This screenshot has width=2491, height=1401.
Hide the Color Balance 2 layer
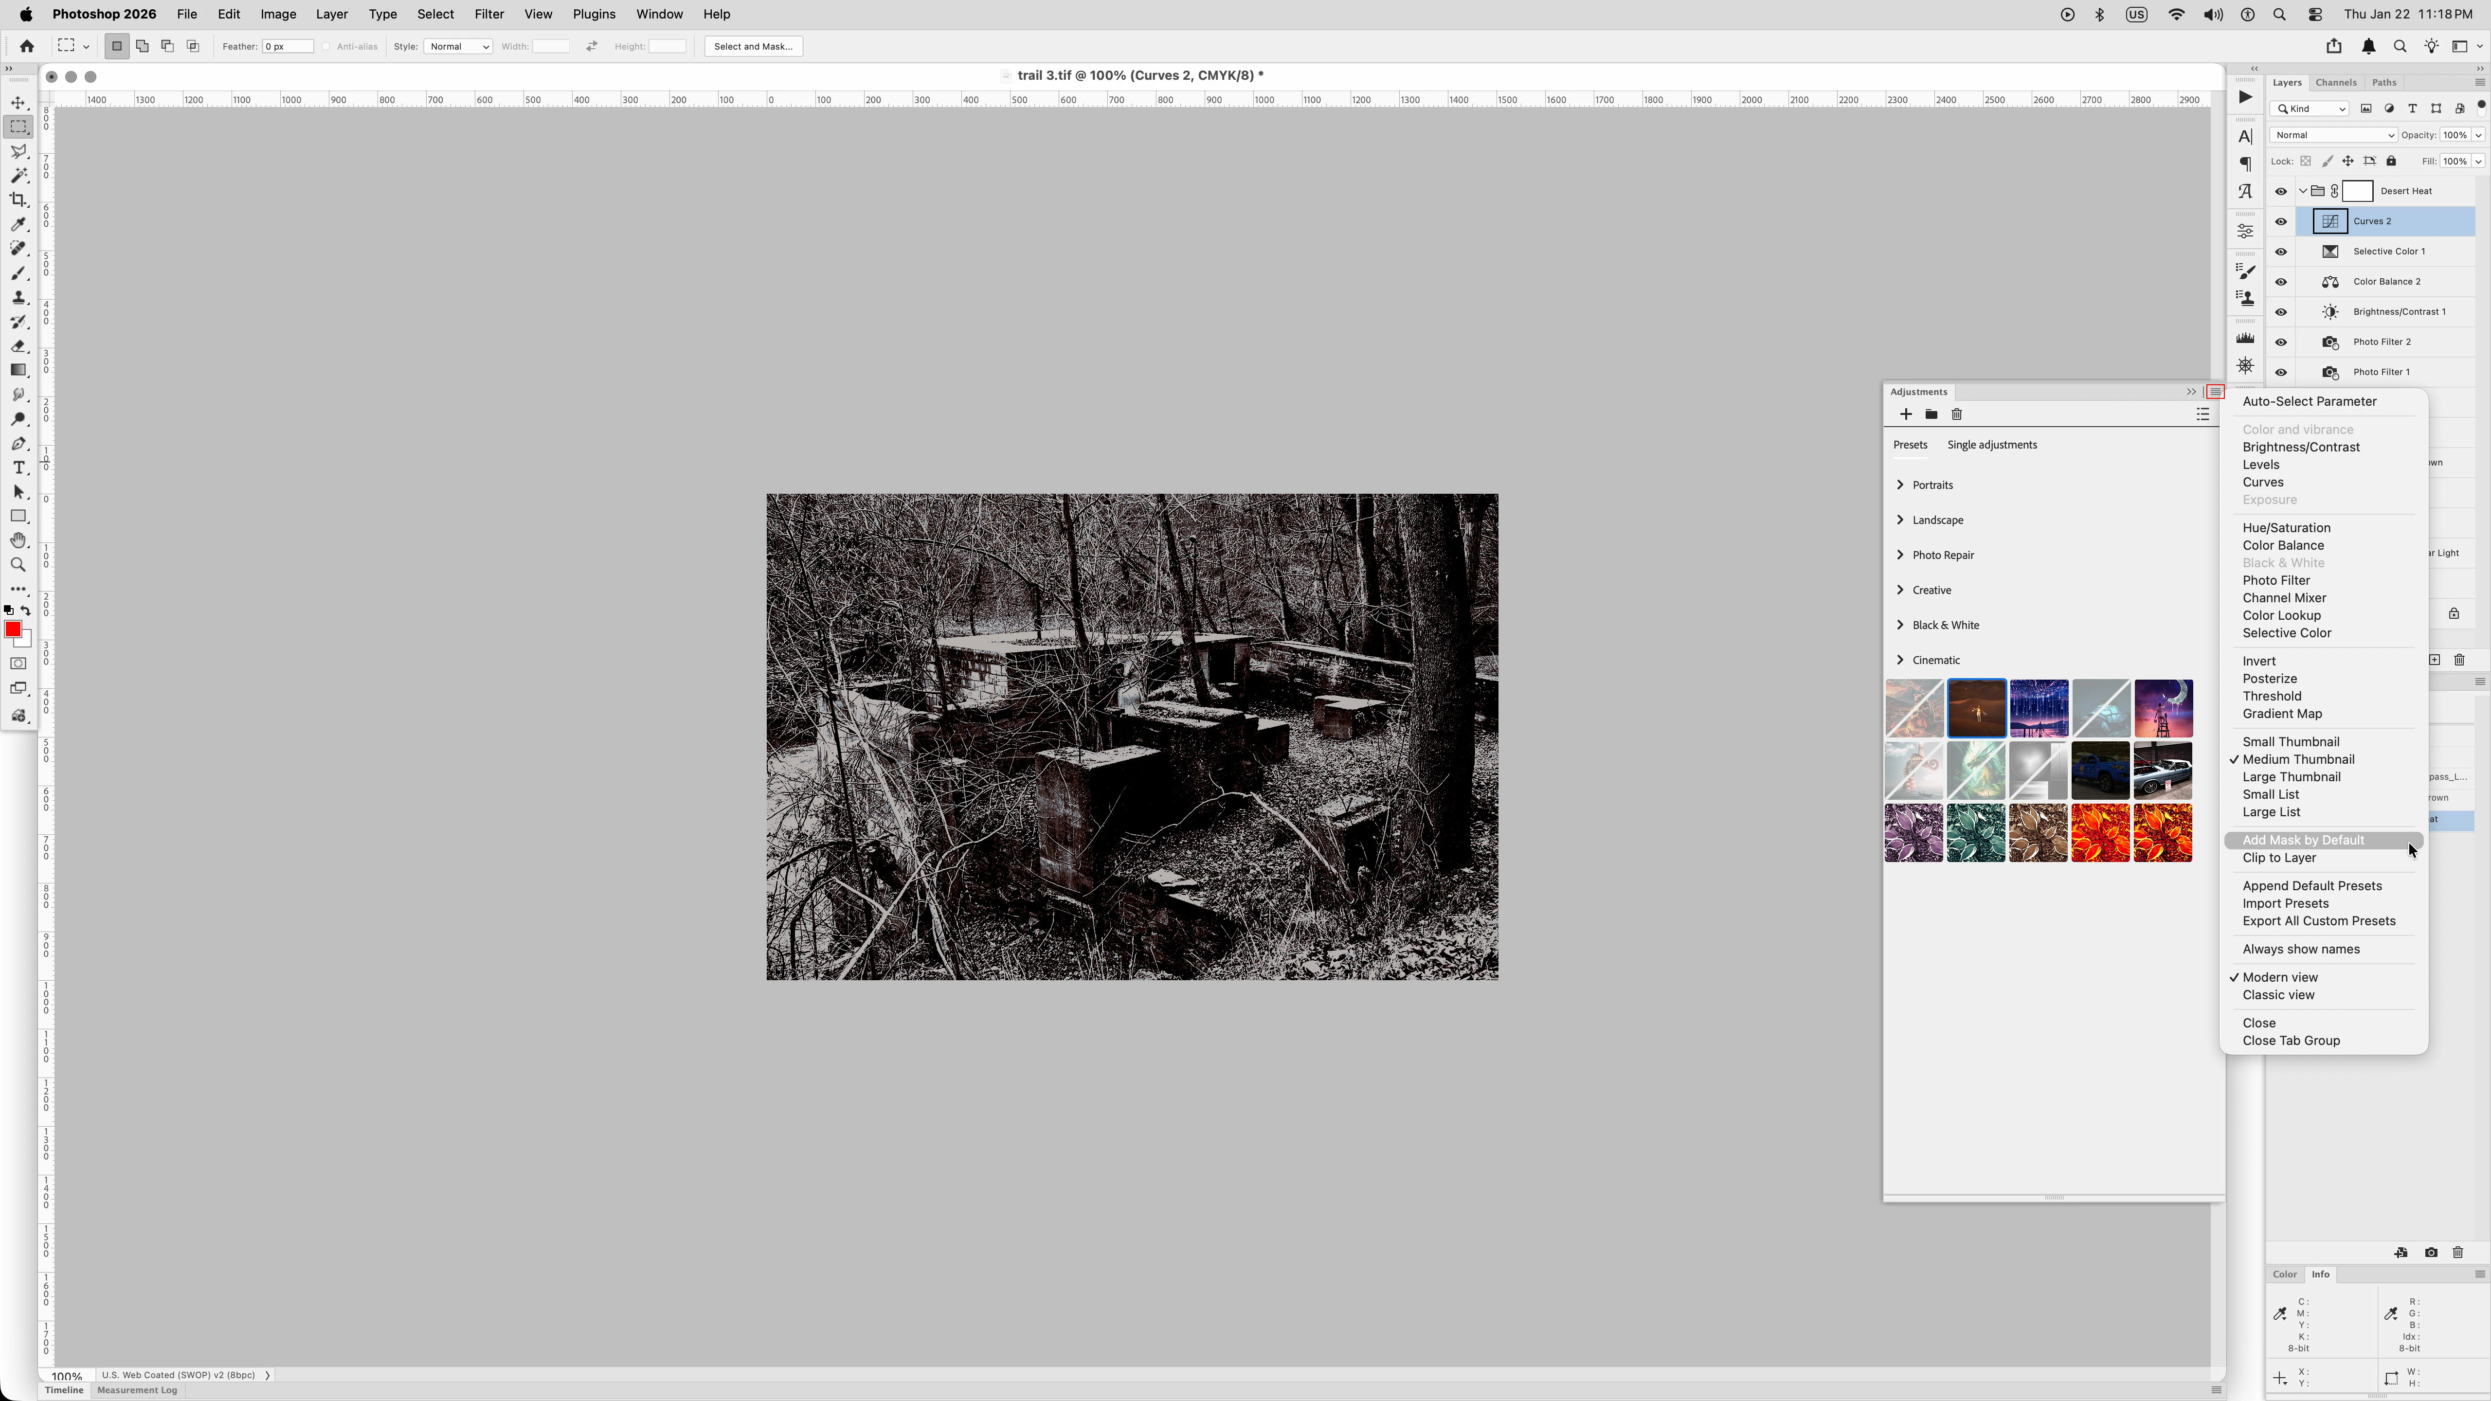(x=2281, y=281)
